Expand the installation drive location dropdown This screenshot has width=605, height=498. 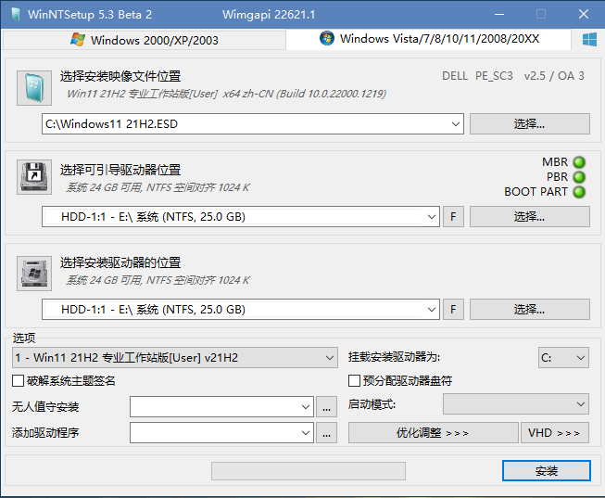pyautogui.click(x=432, y=310)
